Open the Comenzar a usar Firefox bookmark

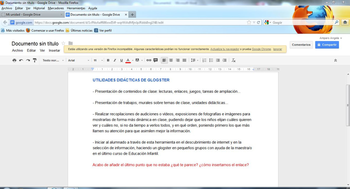click(x=45, y=31)
